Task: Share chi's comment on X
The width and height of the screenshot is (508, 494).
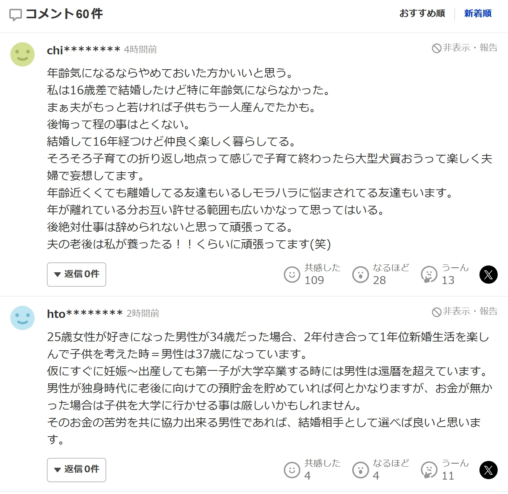Action: coord(488,275)
